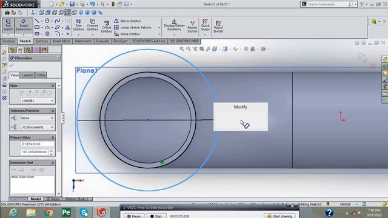Select the Circle sketch tool

(x=47, y=21)
